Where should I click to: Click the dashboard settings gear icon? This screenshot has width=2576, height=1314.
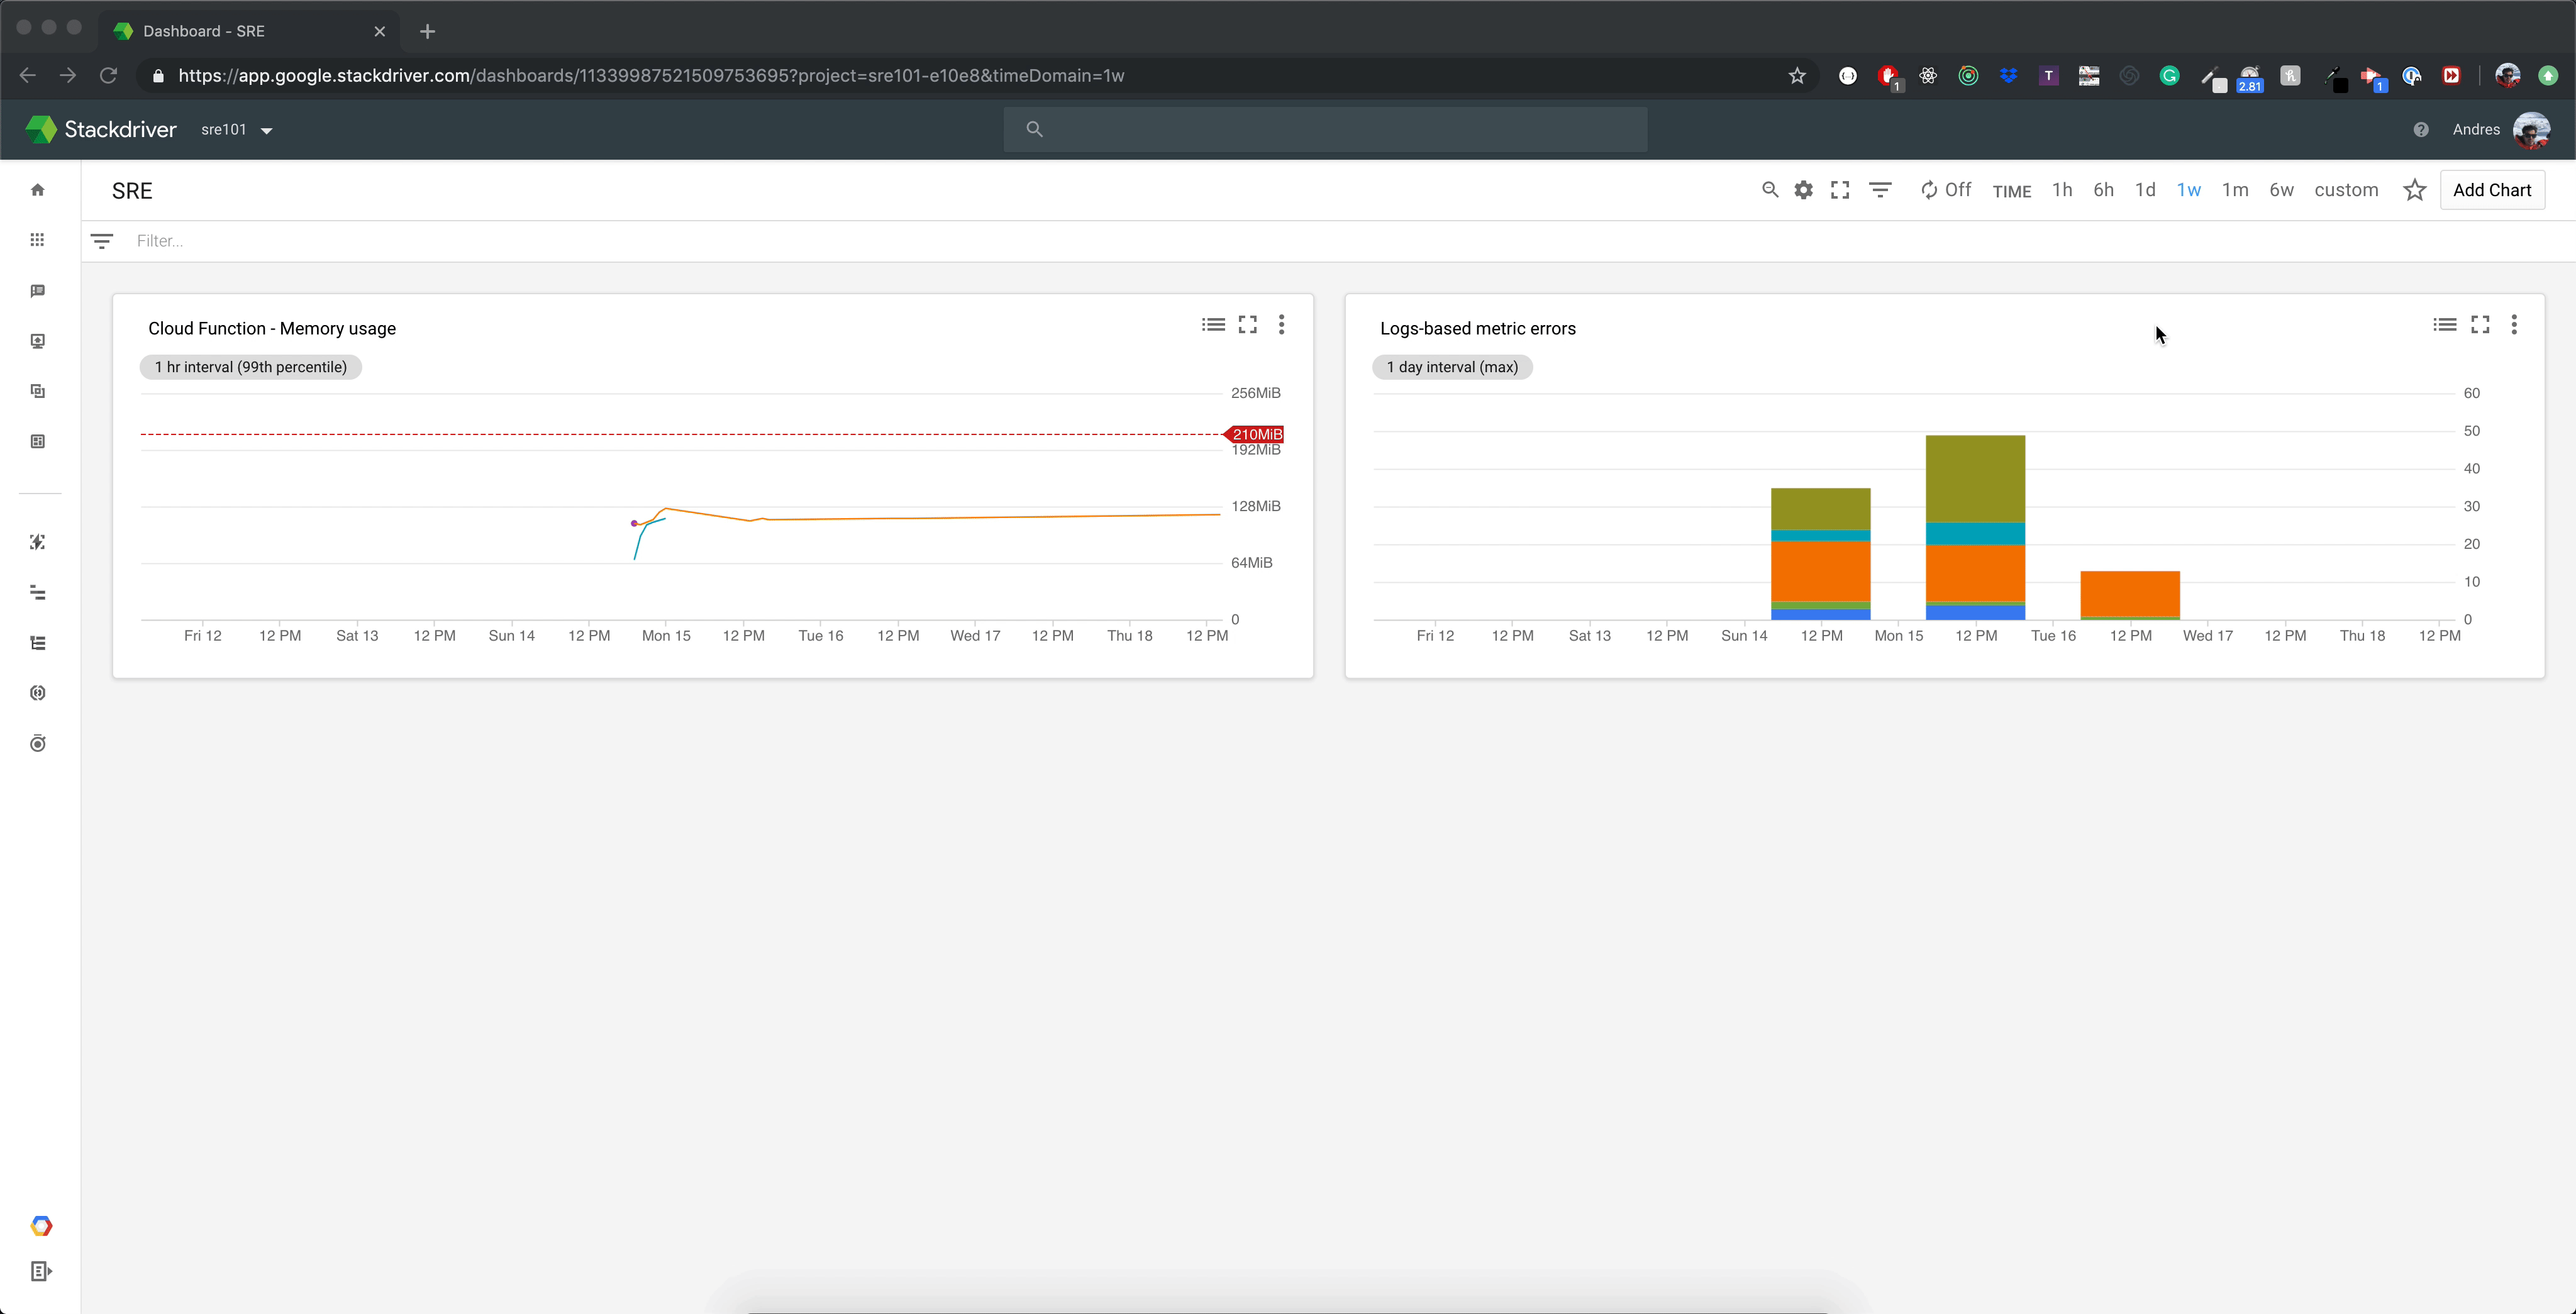(1803, 190)
